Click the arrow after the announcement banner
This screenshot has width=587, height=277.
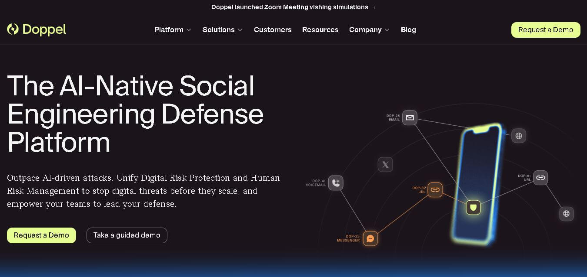point(374,7)
